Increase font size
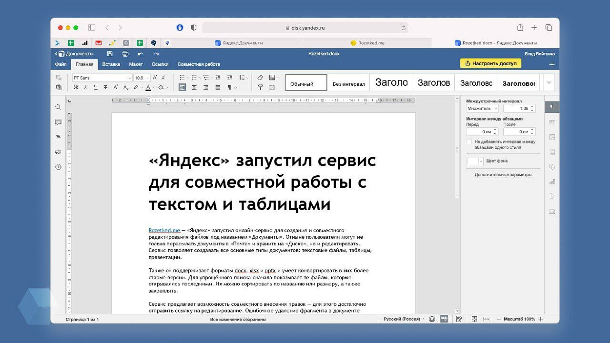This screenshot has height=343, width=610. tap(155, 78)
